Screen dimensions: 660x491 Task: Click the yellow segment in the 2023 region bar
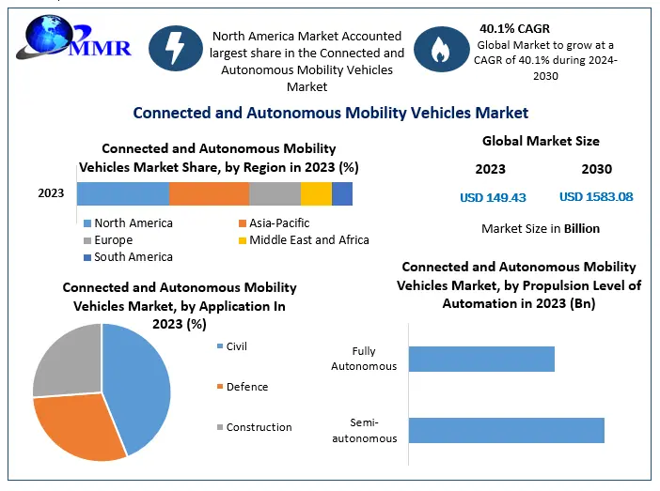point(316,193)
